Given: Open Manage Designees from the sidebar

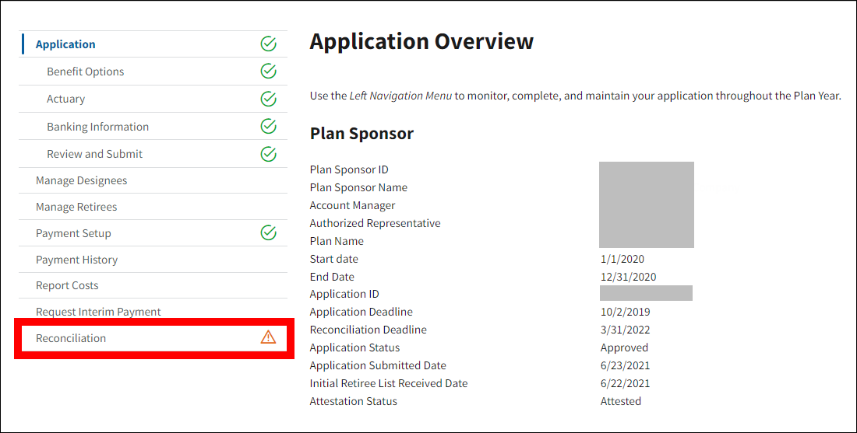Looking at the screenshot, I should coord(81,180).
